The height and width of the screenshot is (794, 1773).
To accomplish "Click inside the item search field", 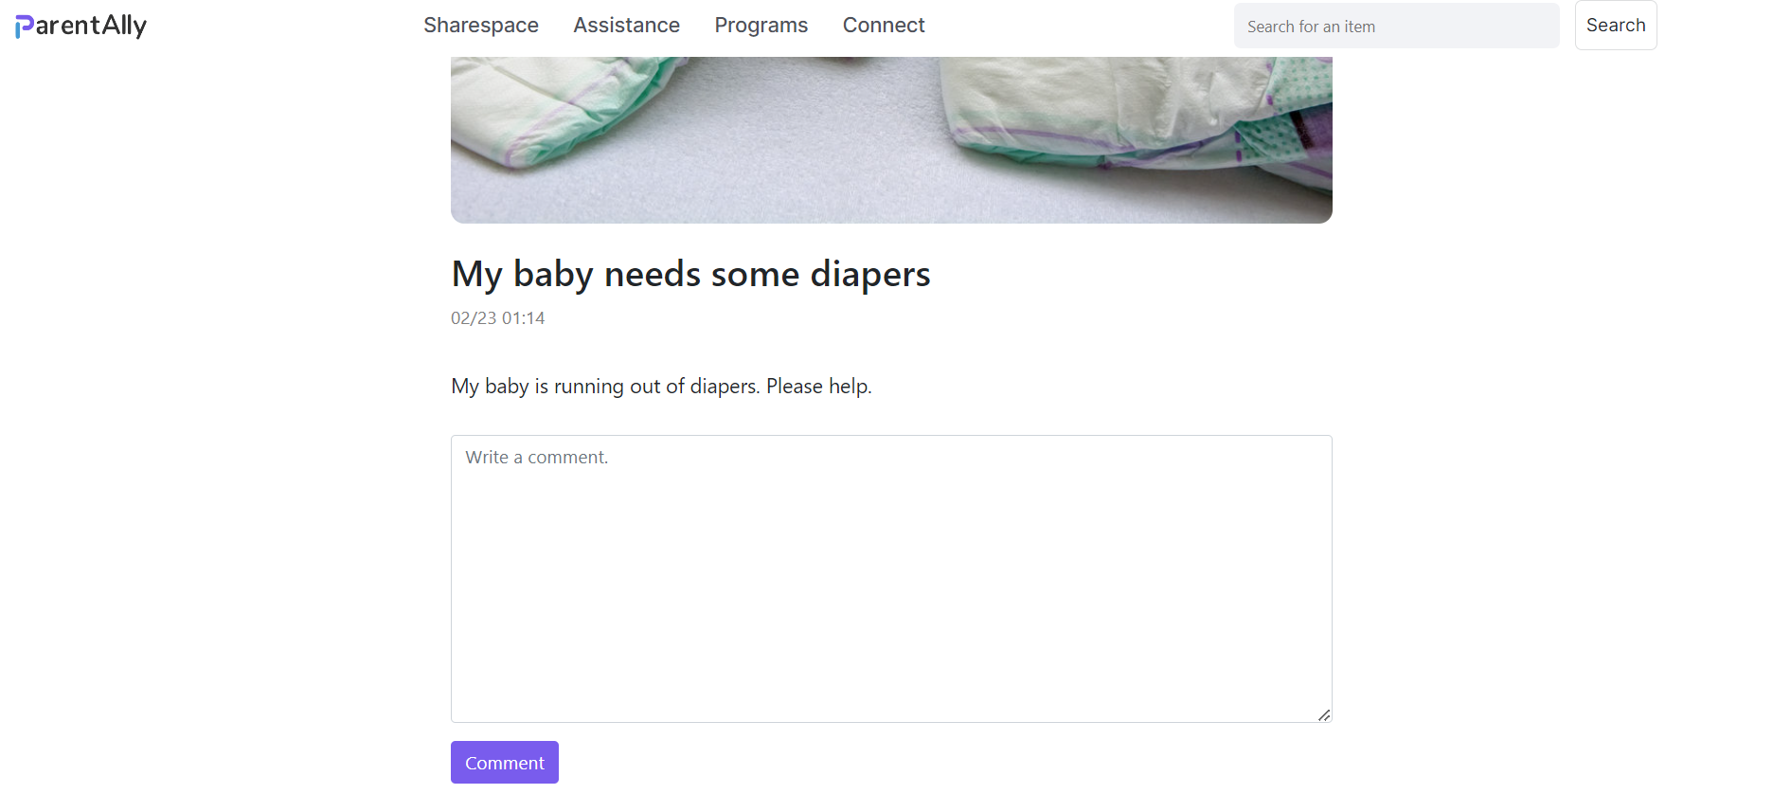I will pos(1396,26).
